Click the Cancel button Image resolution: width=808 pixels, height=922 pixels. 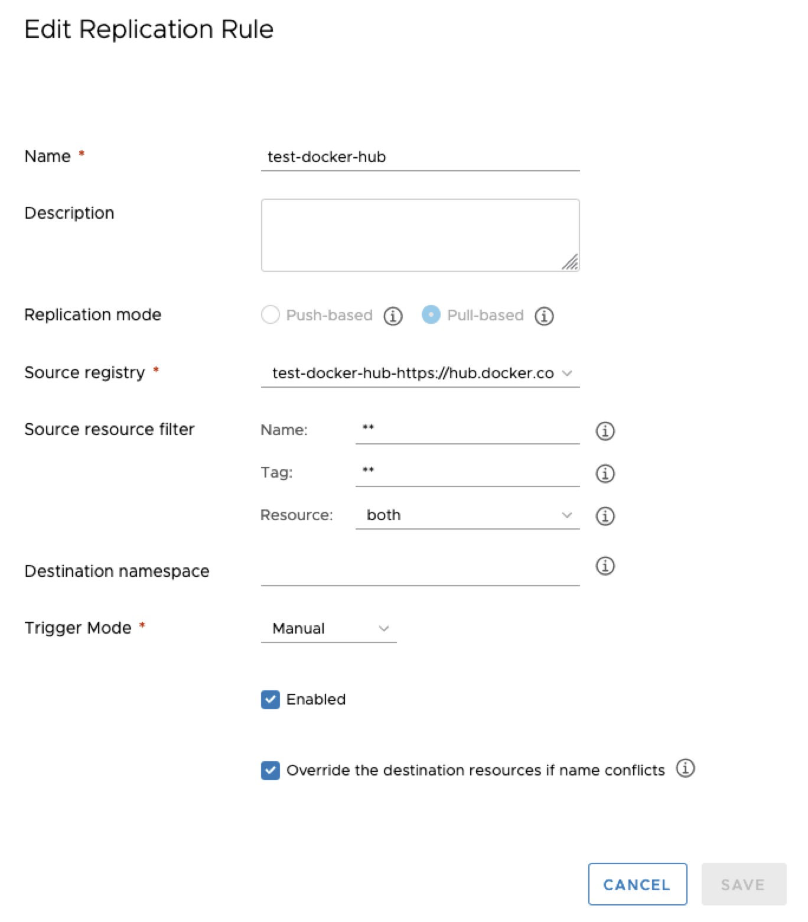[x=637, y=884]
